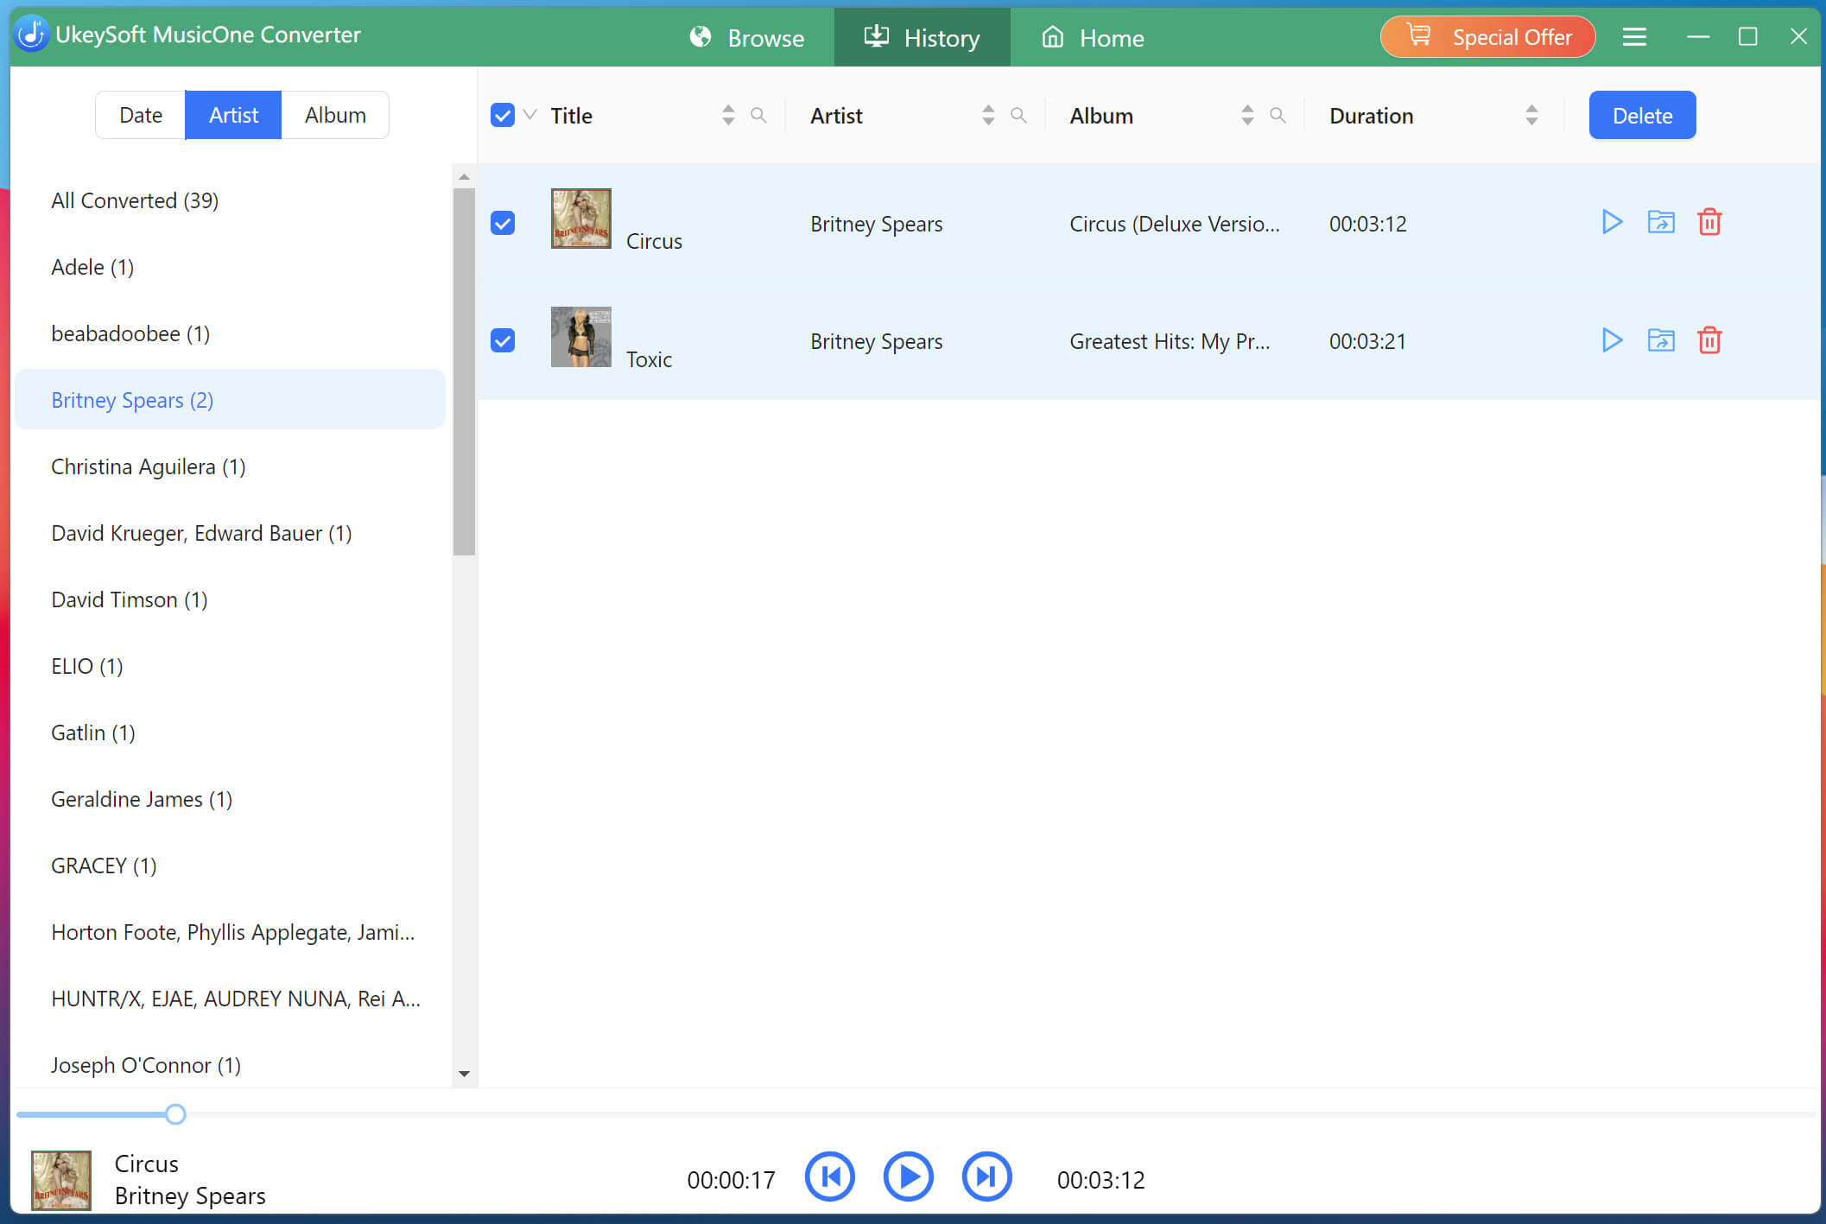Open output folder for Circus
The width and height of the screenshot is (1826, 1224).
tap(1661, 223)
